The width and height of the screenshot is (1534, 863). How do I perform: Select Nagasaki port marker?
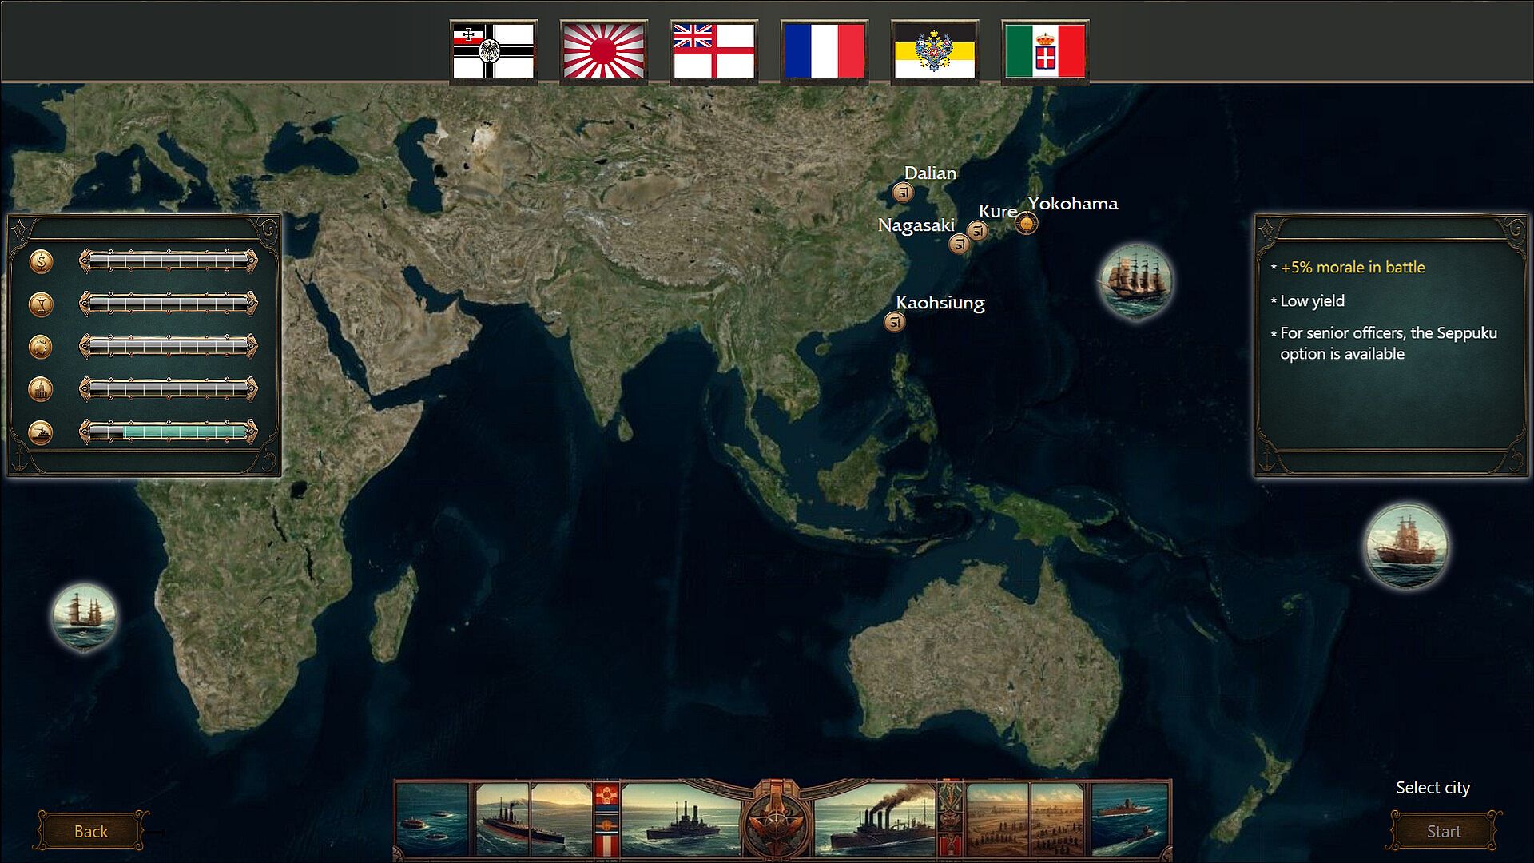[959, 244]
